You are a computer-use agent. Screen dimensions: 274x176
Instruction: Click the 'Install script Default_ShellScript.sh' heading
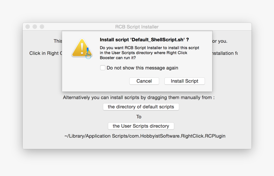point(144,40)
